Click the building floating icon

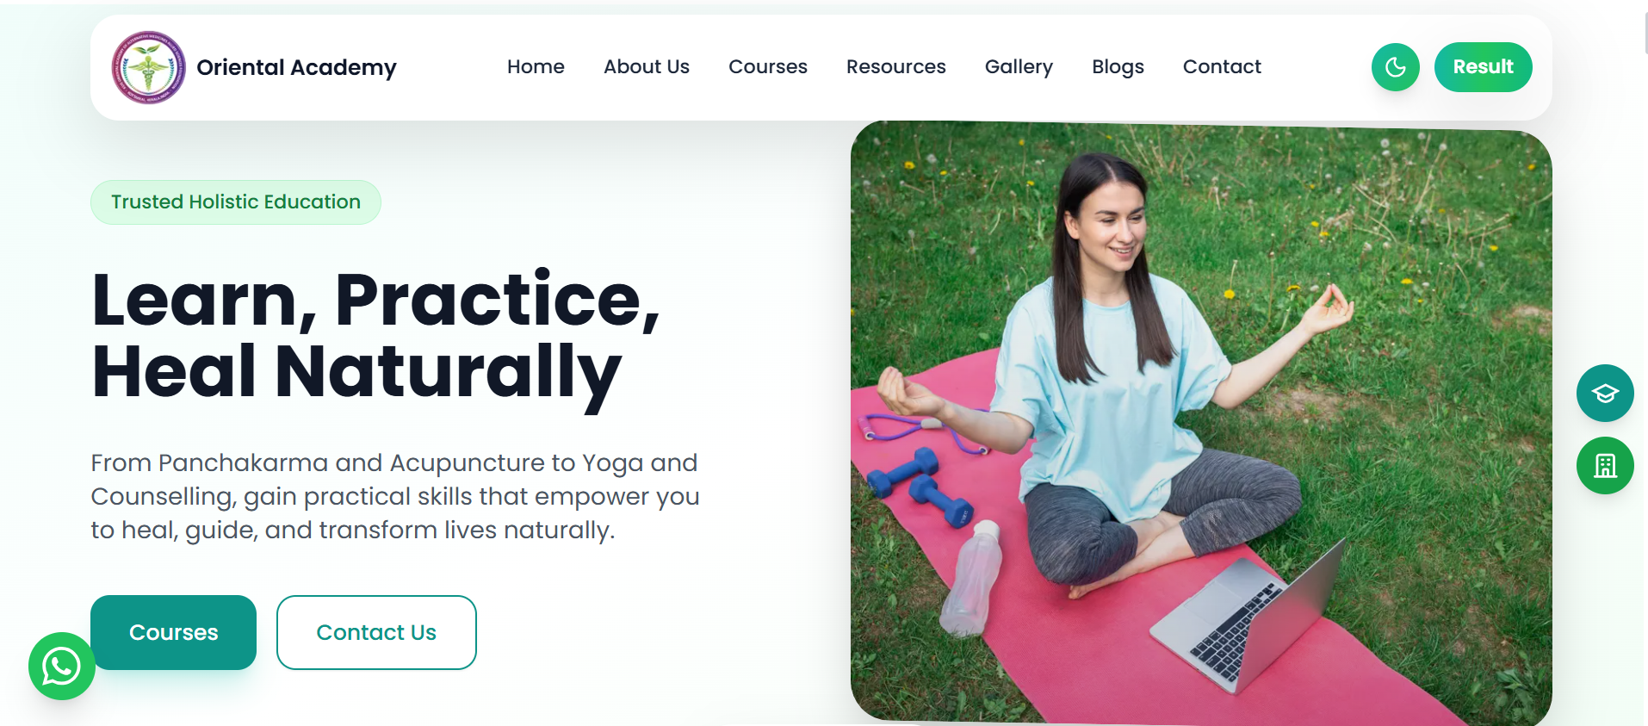pyautogui.click(x=1605, y=466)
